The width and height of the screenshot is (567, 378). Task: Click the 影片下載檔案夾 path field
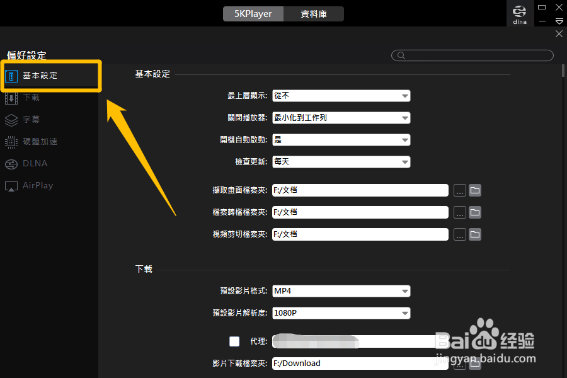click(x=360, y=363)
